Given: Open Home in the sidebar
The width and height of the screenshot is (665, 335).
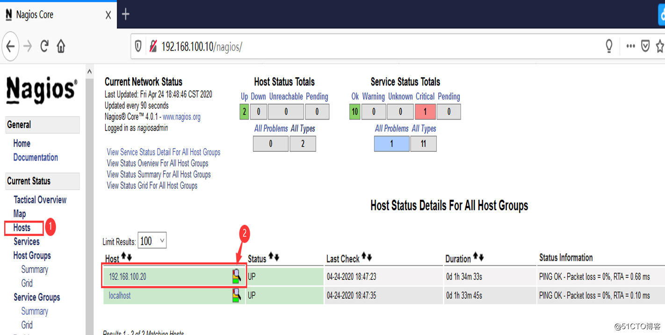Looking at the screenshot, I should tap(22, 143).
